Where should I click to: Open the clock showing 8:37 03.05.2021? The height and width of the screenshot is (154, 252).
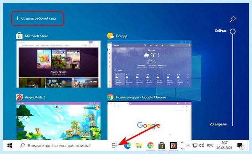click(x=224, y=145)
